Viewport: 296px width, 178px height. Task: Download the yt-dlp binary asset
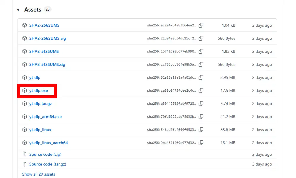[x=35, y=77]
